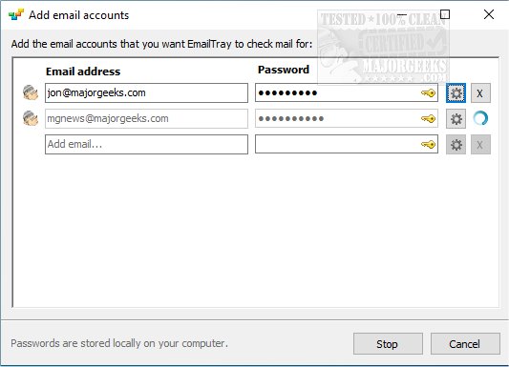Focus the password field for jon's account
This screenshot has width=509, height=367.
pos(347,93)
